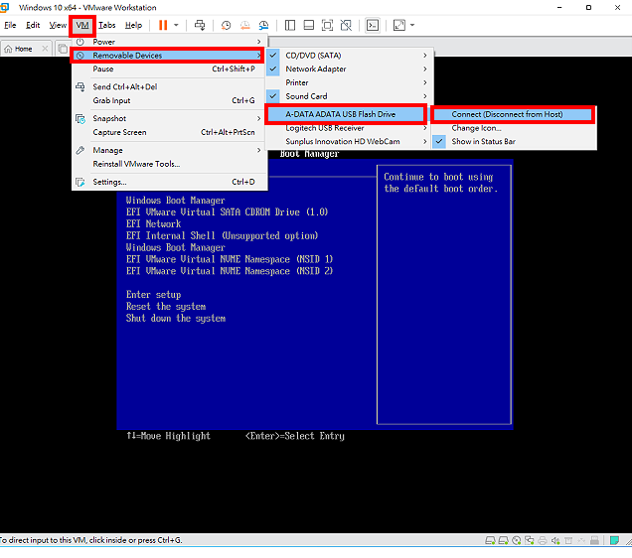Image resolution: width=632 pixels, height=558 pixels.
Task: Choose Pause from the VM menu
Action: [169, 69]
